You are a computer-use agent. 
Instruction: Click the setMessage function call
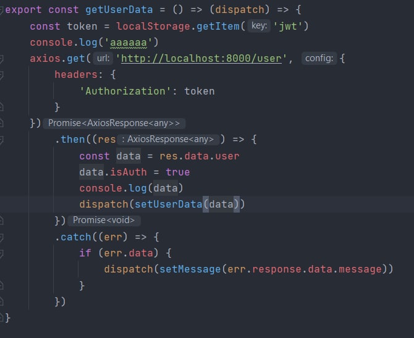pyautogui.click(x=190, y=269)
